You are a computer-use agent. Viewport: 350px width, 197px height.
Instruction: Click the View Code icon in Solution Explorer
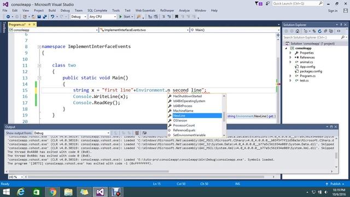pos(339,31)
